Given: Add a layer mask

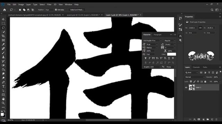Looking at the screenshot, I should (x=199, y=120).
